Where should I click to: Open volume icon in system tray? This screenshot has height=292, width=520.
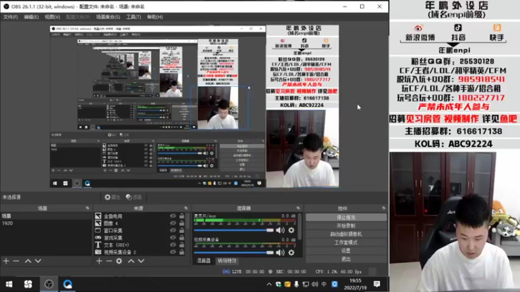click(315, 284)
